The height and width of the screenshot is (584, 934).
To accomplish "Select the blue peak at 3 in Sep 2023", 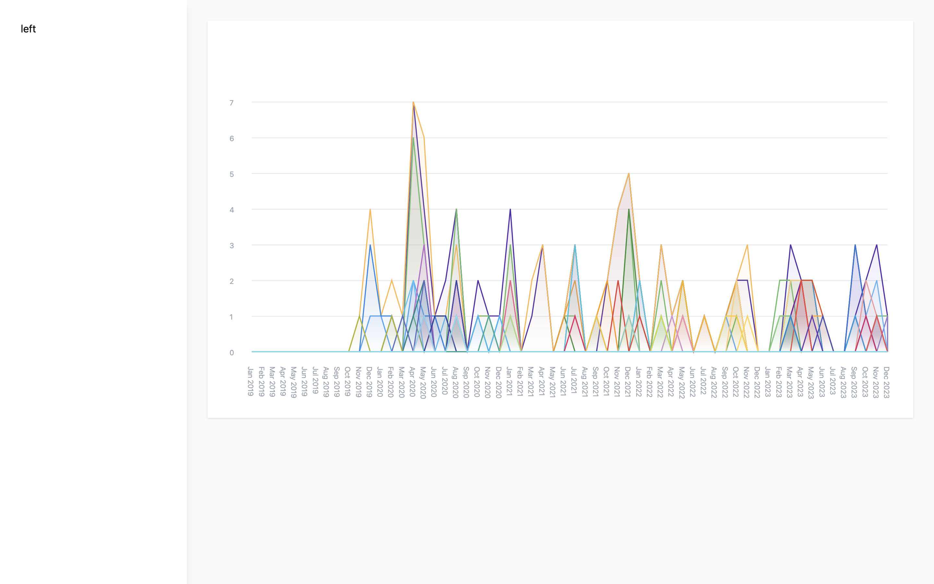I will (x=855, y=245).
